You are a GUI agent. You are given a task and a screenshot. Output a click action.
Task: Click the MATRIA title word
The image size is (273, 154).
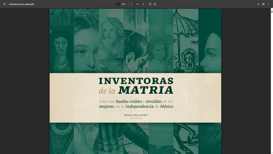click(x=146, y=90)
